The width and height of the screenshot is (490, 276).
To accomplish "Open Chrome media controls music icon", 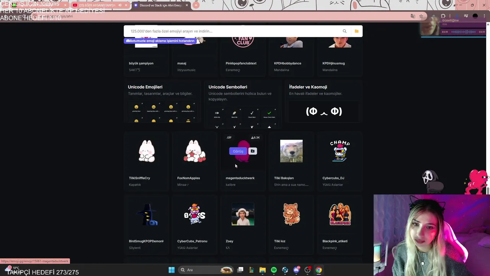I will tap(466, 16).
